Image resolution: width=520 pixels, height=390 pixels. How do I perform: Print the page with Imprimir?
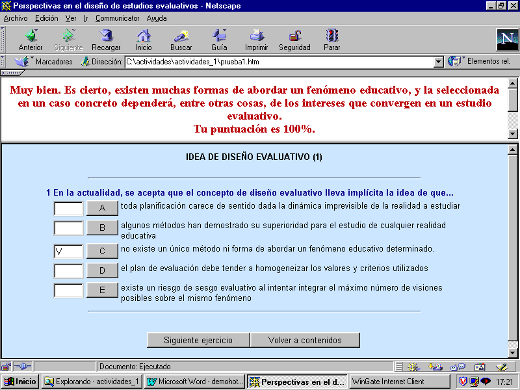point(256,40)
